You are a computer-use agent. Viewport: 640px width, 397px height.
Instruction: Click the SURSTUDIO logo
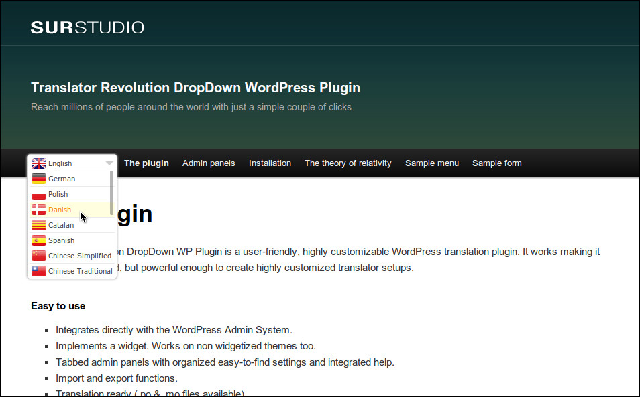87,28
